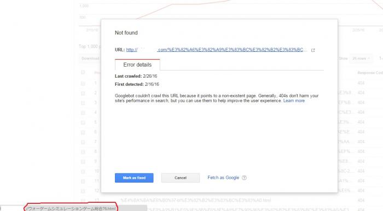Tick the checkbox for row 5
Screen dimensions: 383x211
[83, 122]
